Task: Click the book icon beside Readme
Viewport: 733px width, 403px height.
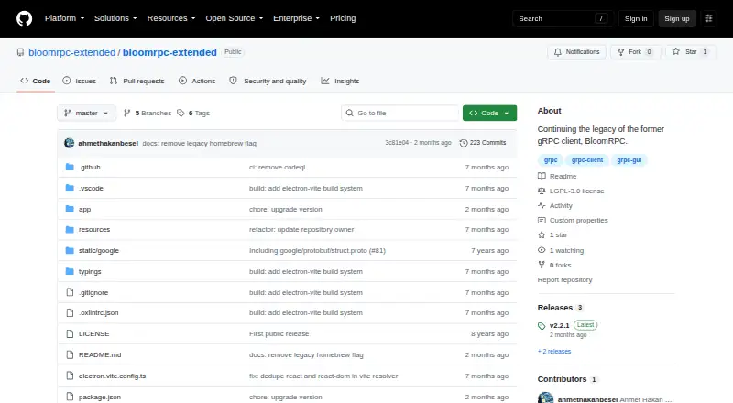Action: point(542,176)
